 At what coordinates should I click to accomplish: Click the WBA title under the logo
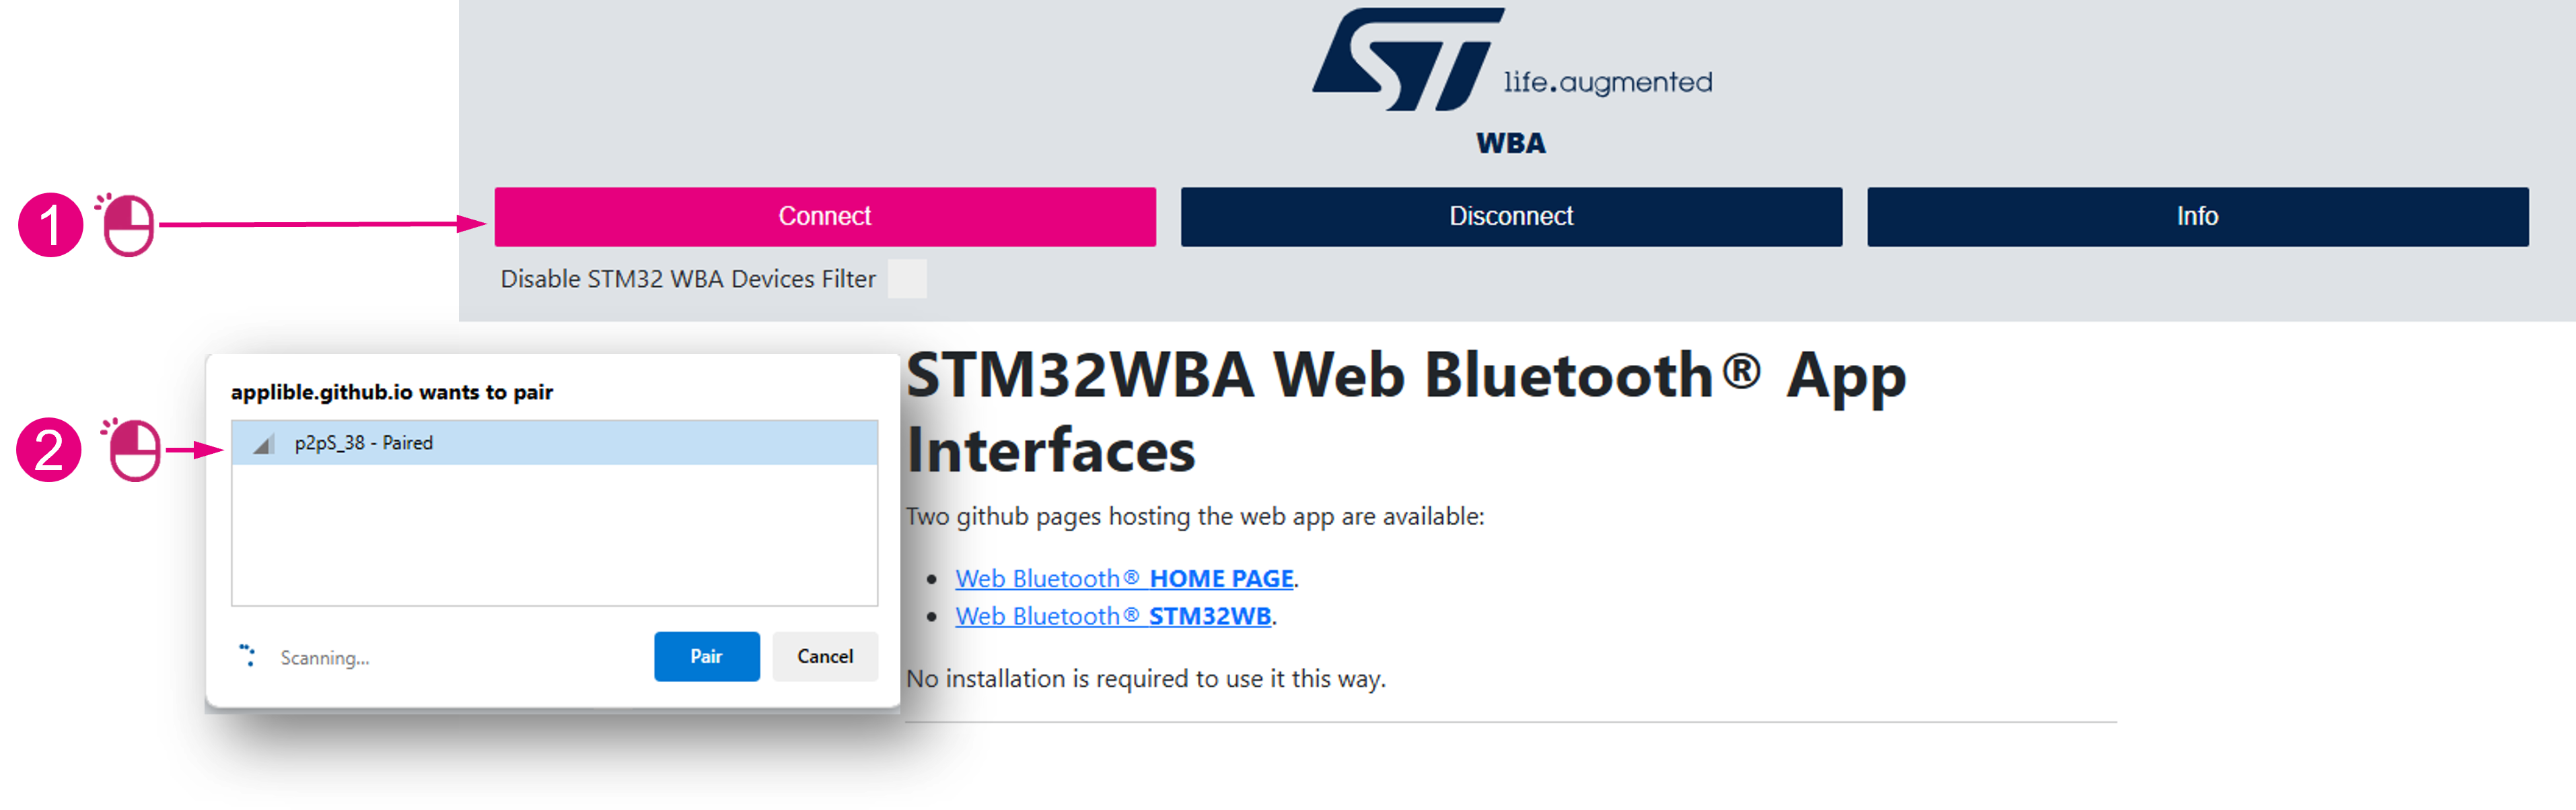click(x=1511, y=143)
